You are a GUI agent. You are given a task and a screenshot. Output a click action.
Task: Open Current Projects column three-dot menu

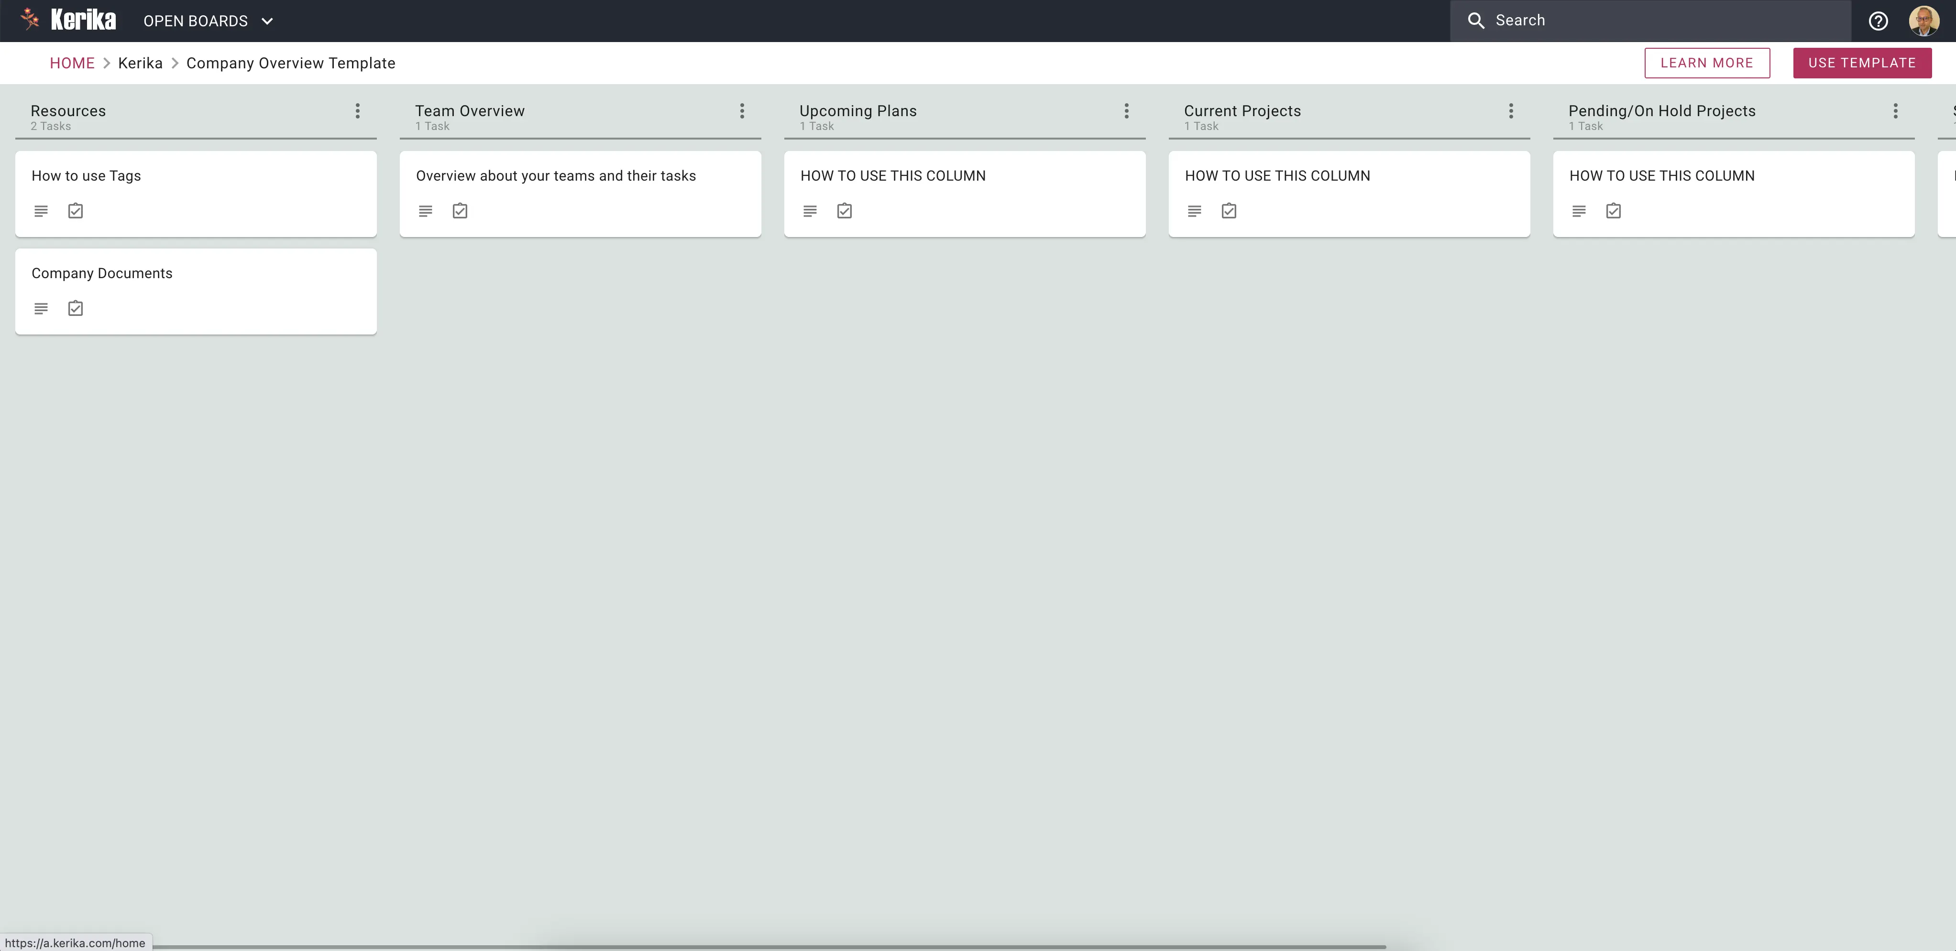[x=1510, y=111]
